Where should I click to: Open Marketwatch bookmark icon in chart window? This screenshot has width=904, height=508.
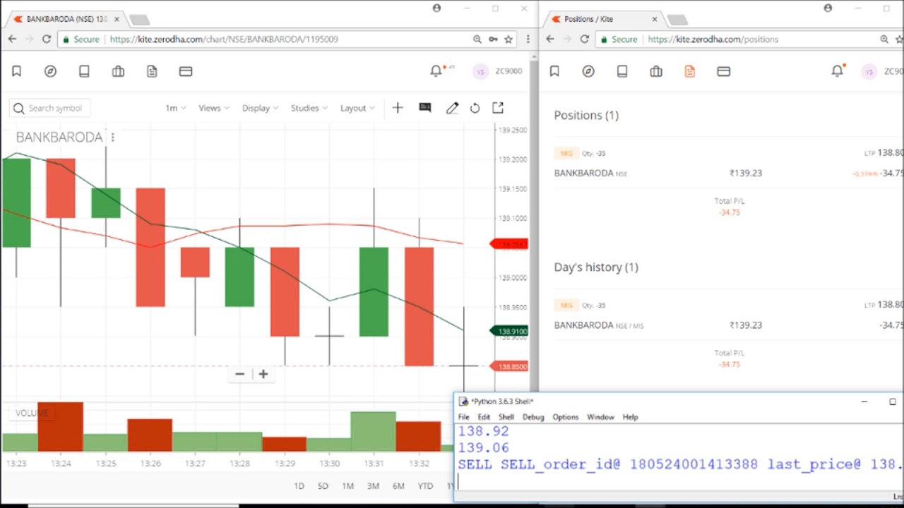tap(16, 71)
